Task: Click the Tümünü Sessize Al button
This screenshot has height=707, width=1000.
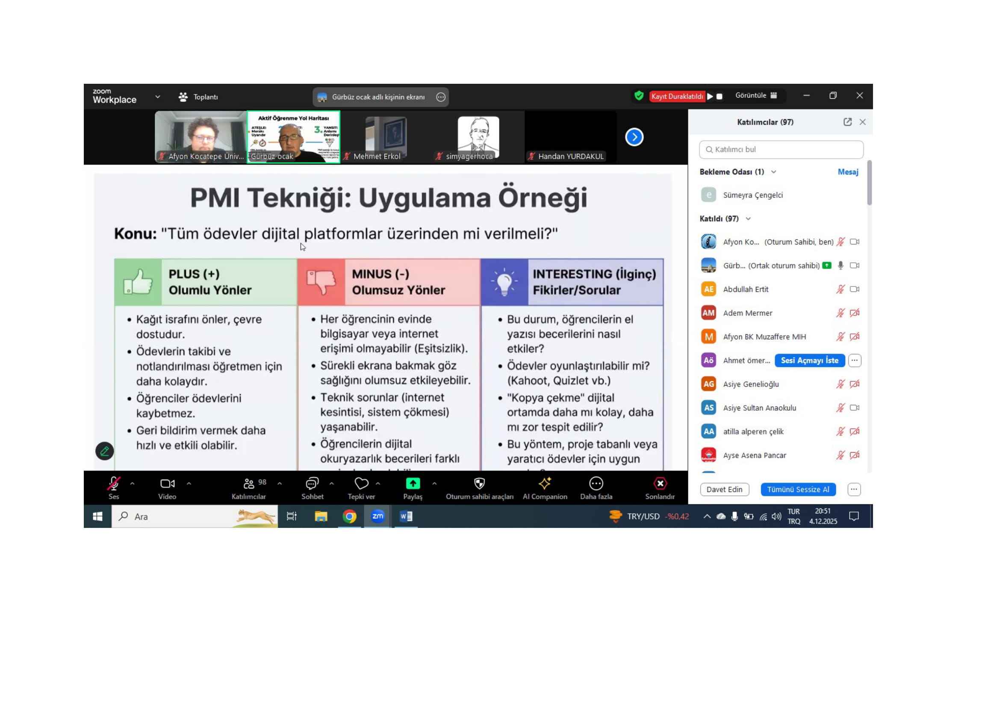Action: coord(798,489)
